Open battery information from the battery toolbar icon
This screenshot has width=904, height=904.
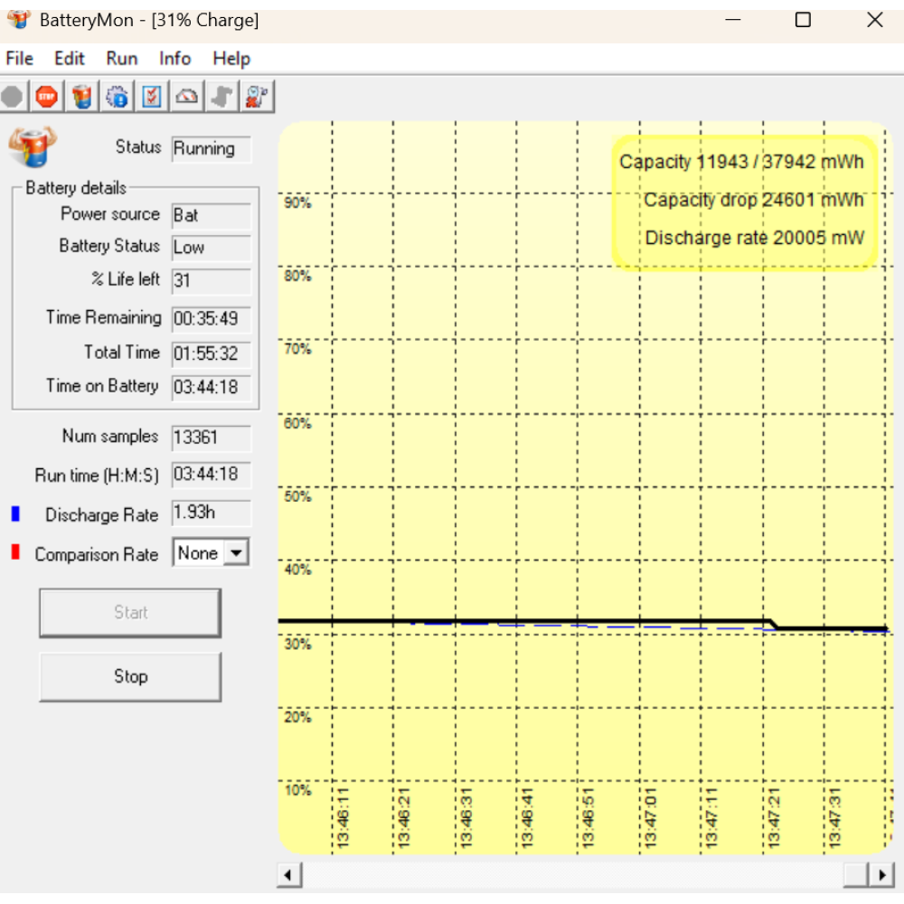(x=82, y=97)
